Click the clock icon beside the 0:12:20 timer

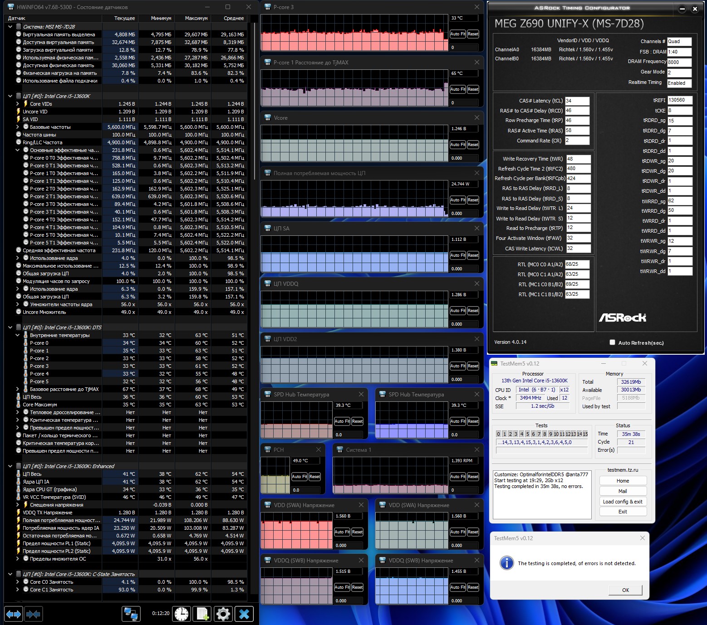(182, 614)
